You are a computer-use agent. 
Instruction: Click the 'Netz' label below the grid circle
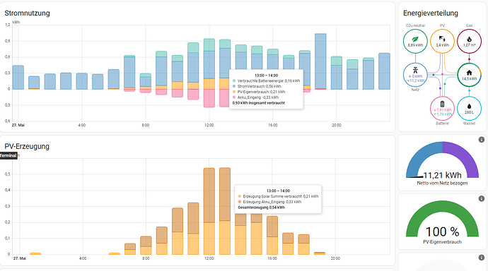(415, 90)
